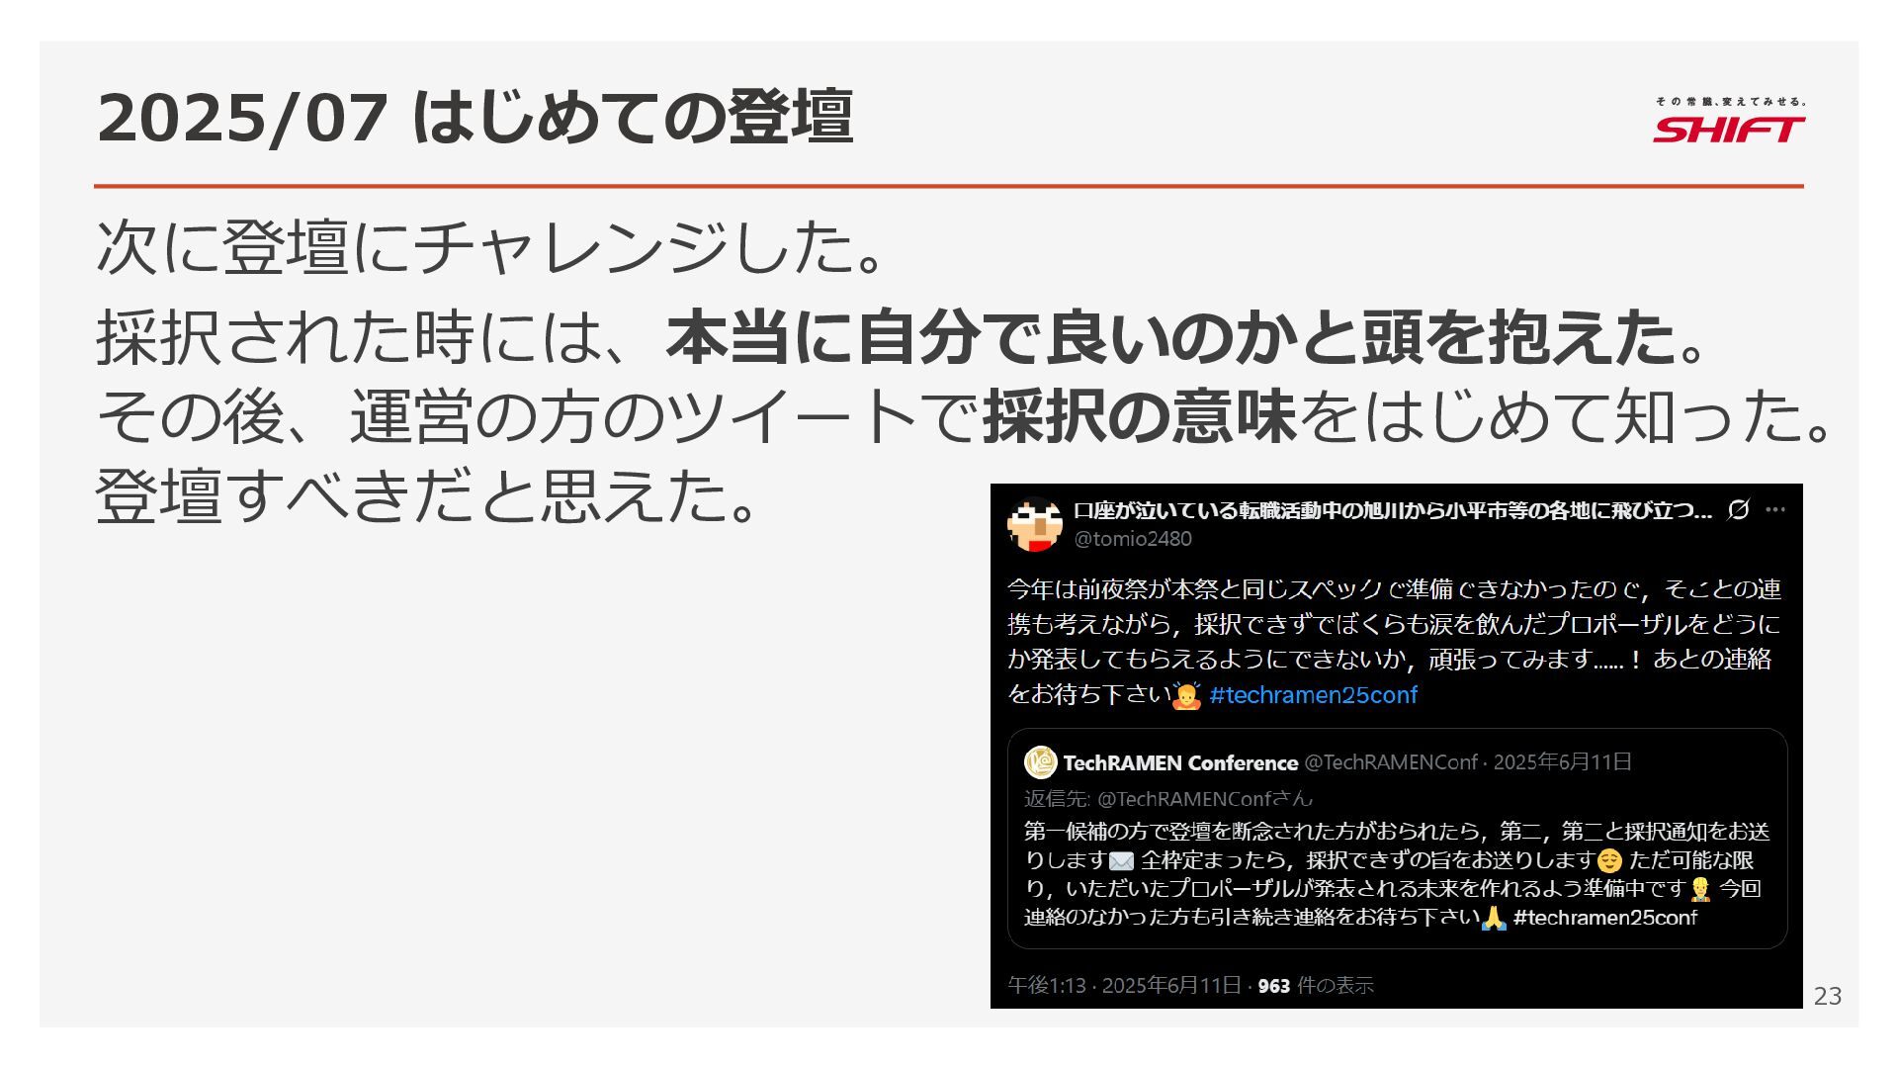Open the blue #techramen25conf hashtag link
The image size is (1898, 1068).
pyautogui.click(x=1313, y=695)
